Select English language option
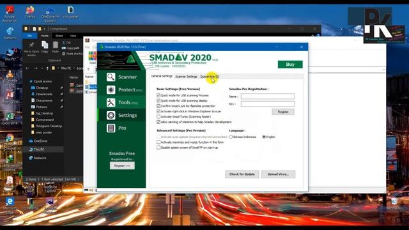Viewport: 409px width, 230px height. point(264,137)
